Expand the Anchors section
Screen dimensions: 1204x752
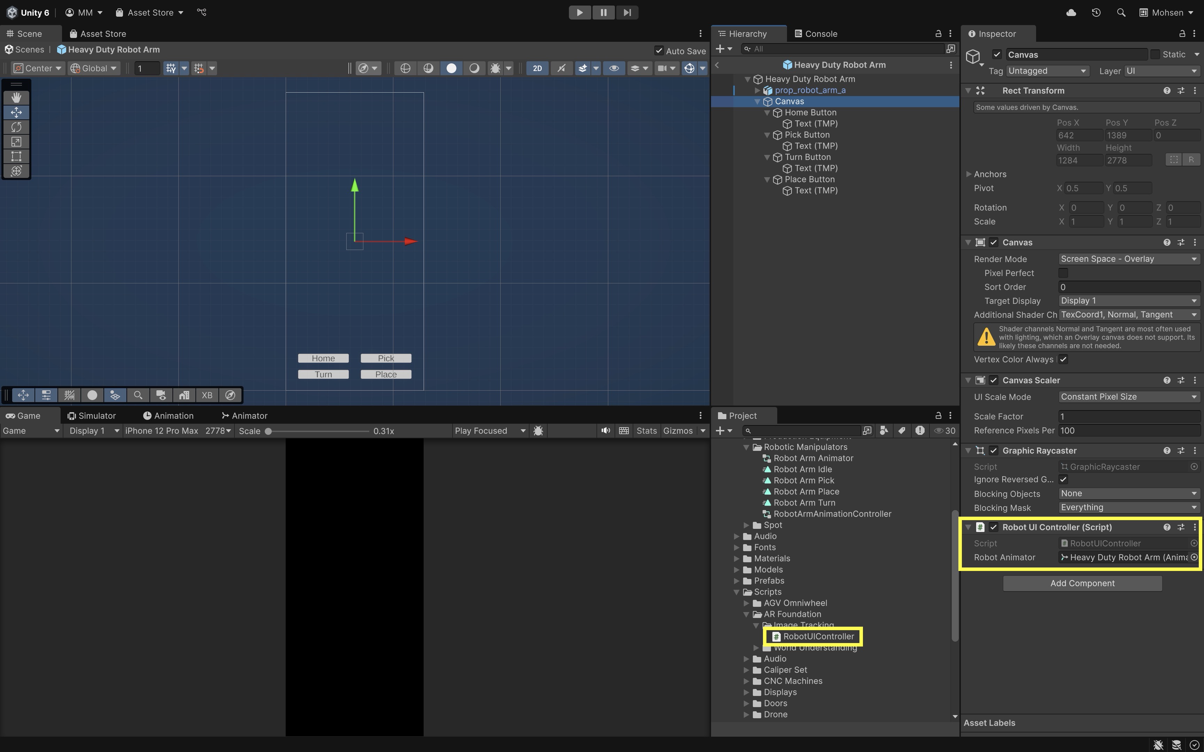click(x=969, y=174)
